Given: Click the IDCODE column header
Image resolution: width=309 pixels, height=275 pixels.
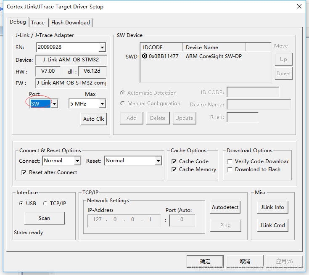Looking at the screenshot, I should (161, 48).
